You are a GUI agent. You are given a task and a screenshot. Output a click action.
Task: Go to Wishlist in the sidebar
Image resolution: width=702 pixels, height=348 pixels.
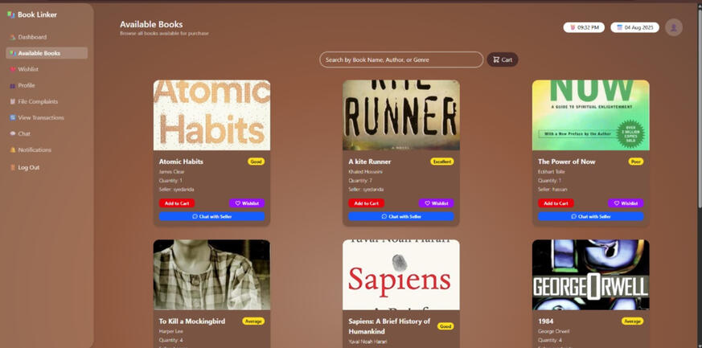(x=47, y=69)
